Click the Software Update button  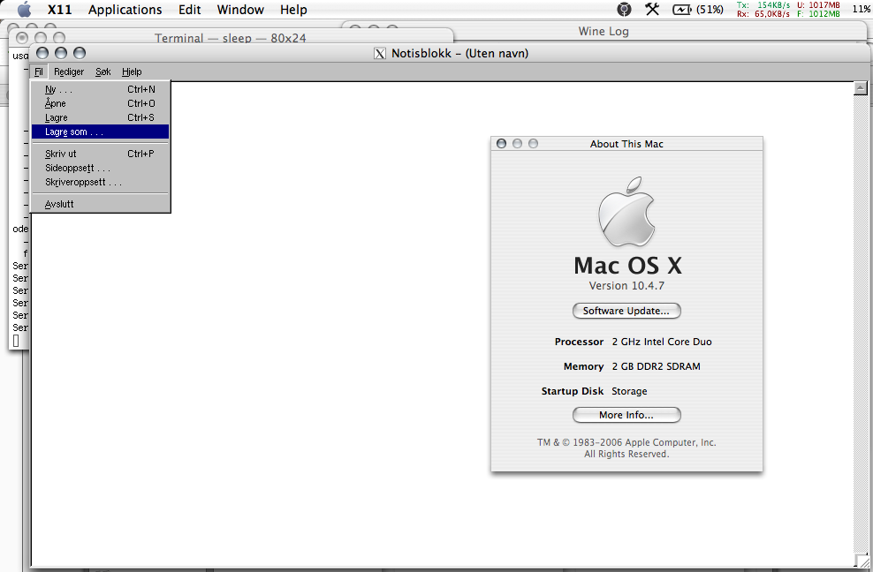[626, 311]
